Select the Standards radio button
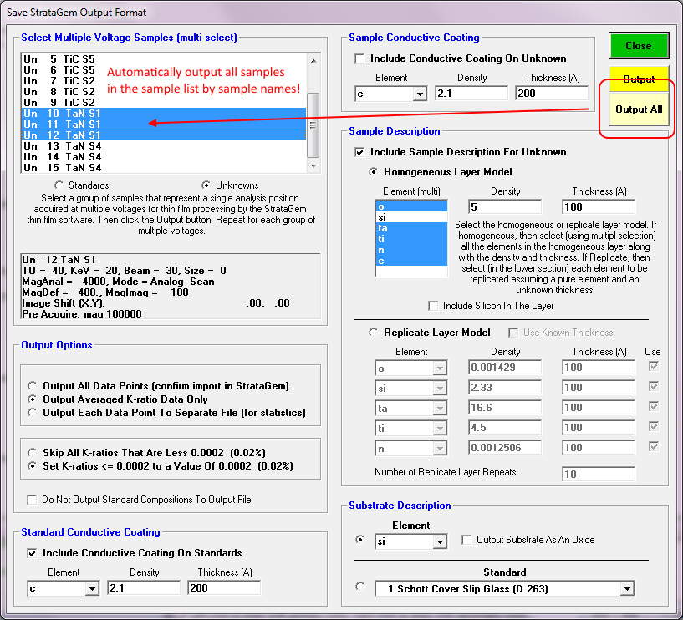Image resolution: width=683 pixels, height=620 pixels. (59, 185)
